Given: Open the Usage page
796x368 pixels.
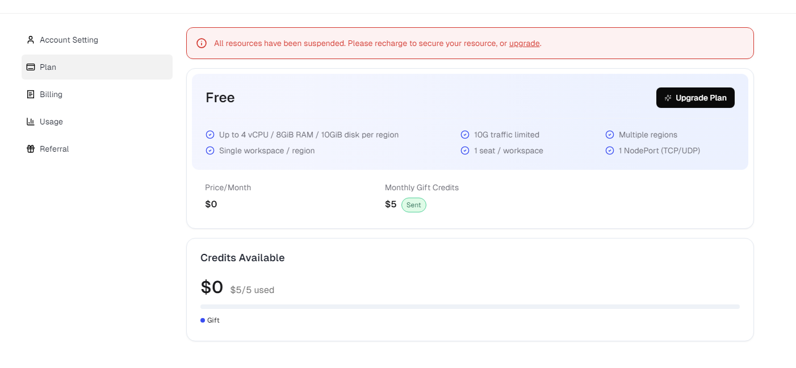Looking at the screenshot, I should pyautogui.click(x=97, y=122).
